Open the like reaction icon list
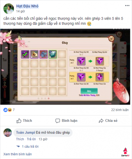The width and height of the screenshot is (132, 159). [x=5, y=110]
